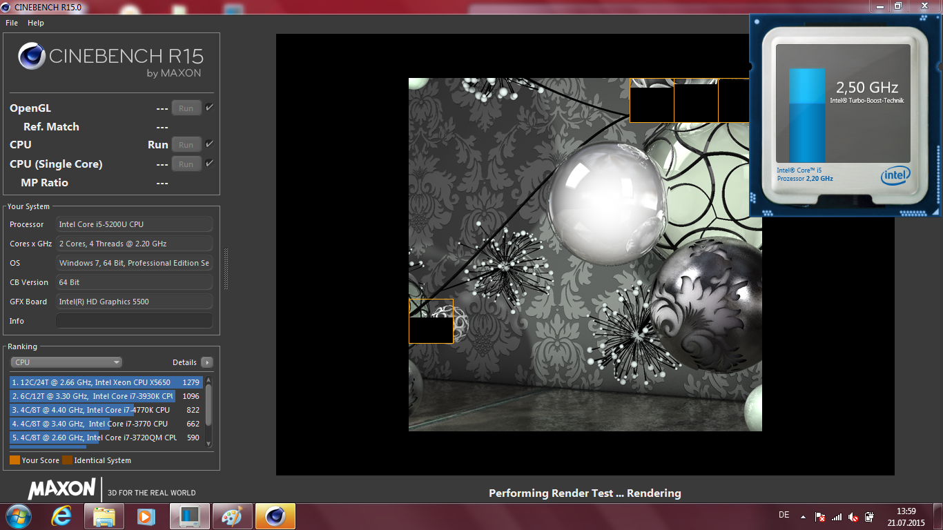The image size is (943, 530).
Task: Click the MP Ratio label
Action: pos(44,183)
